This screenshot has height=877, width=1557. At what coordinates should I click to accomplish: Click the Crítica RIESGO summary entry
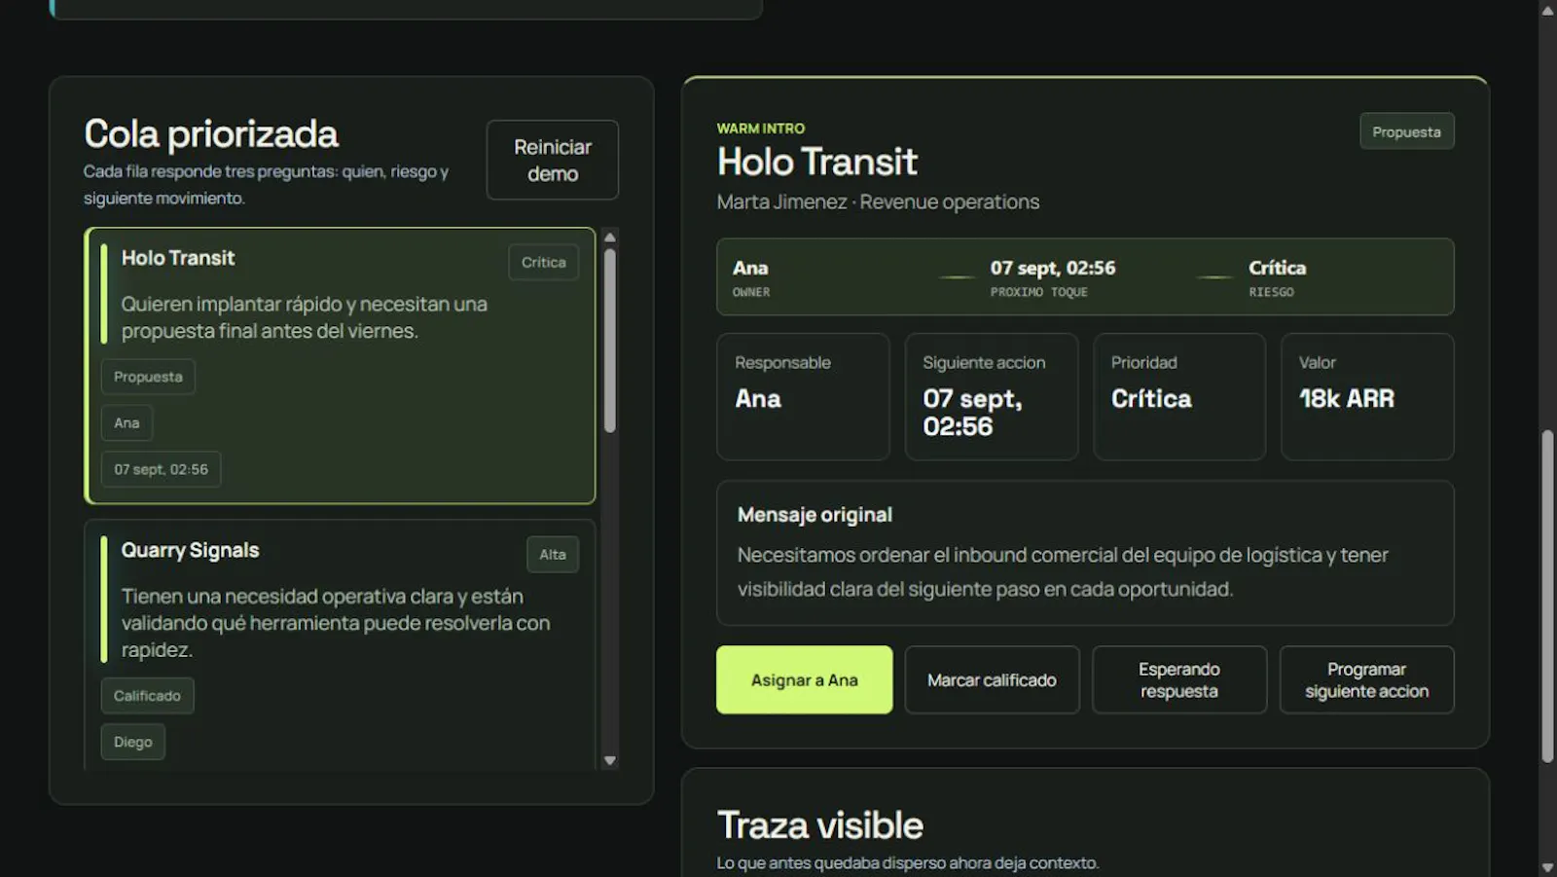click(1277, 277)
